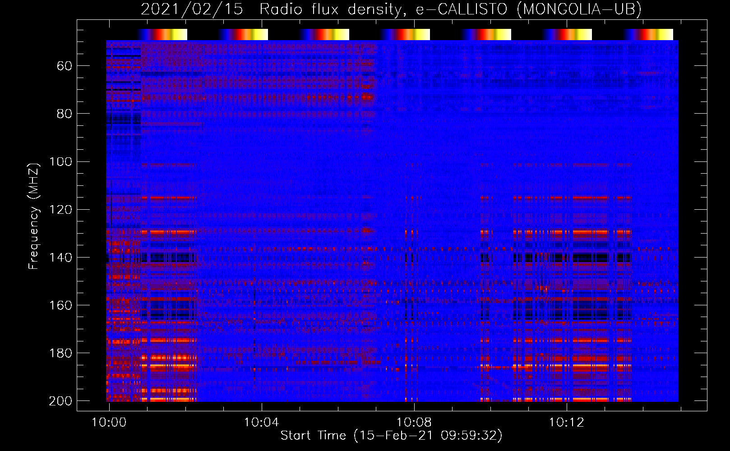The width and height of the screenshot is (730, 451).
Task: Click the first color scale bar on the left
Action: [162, 34]
